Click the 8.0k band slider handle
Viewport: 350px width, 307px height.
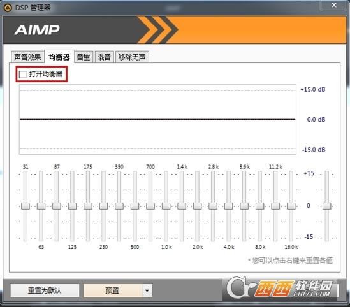coord(260,206)
